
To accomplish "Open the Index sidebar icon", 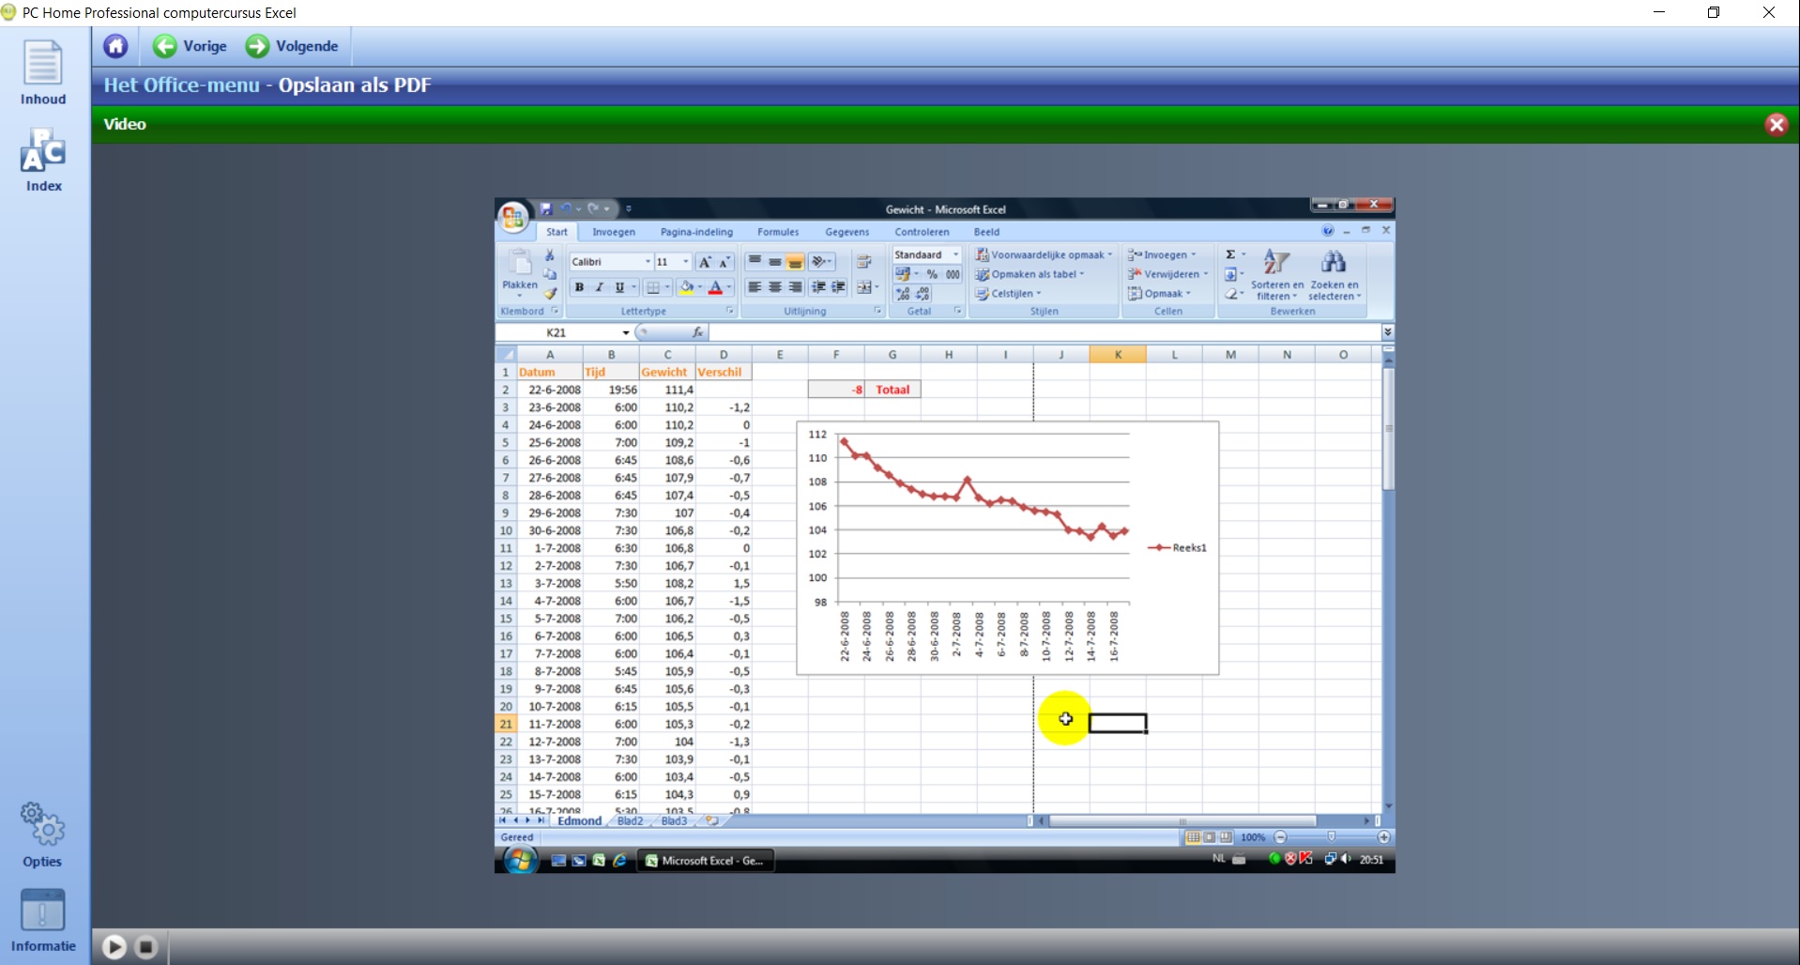I will point(43,160).
